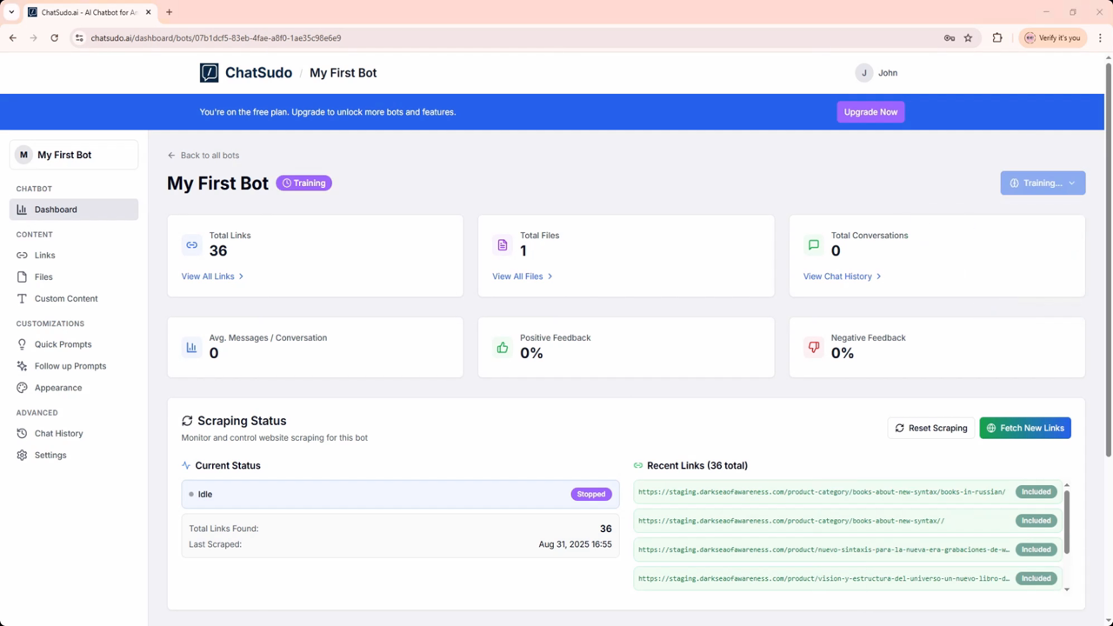Open John's account menu
Image resolution: width=1113 pixels, height=626 pixels.
tap(876, 73)
